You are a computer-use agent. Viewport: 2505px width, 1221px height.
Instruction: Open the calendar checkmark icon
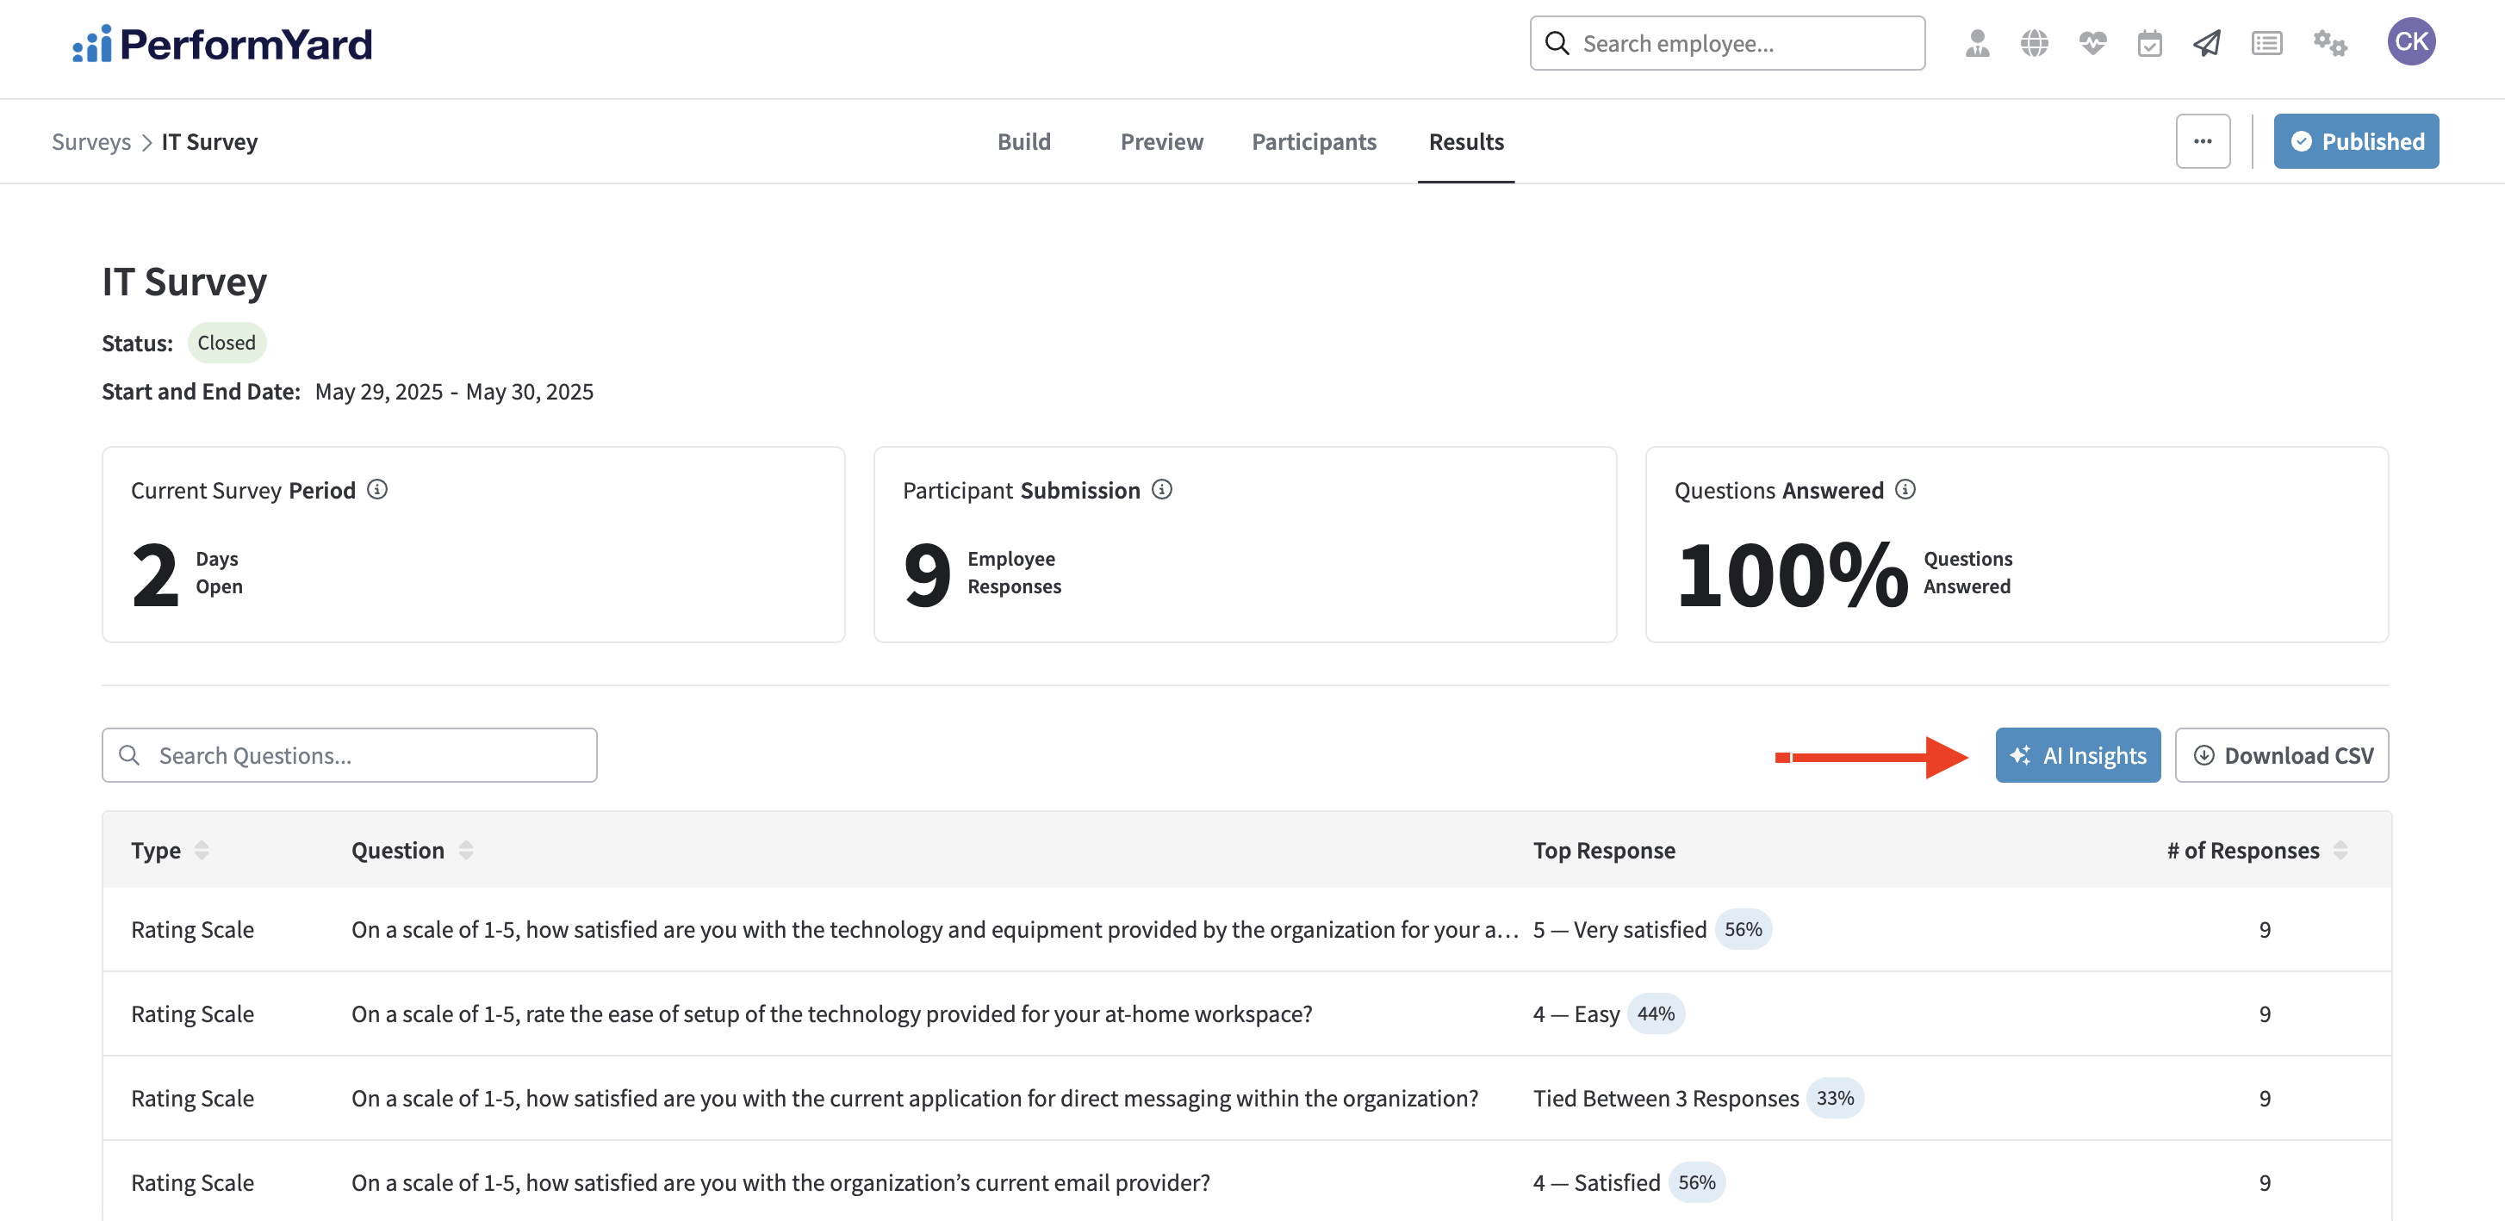click(2149, 44)
